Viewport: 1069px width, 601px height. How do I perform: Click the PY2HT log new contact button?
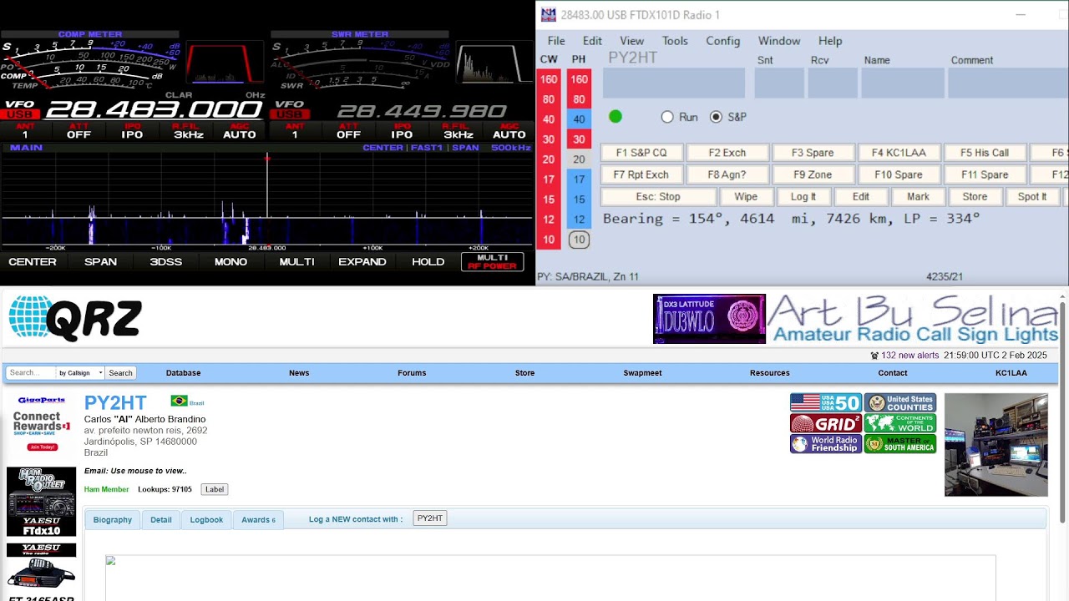pyautogui.click(x=430, y=518)
